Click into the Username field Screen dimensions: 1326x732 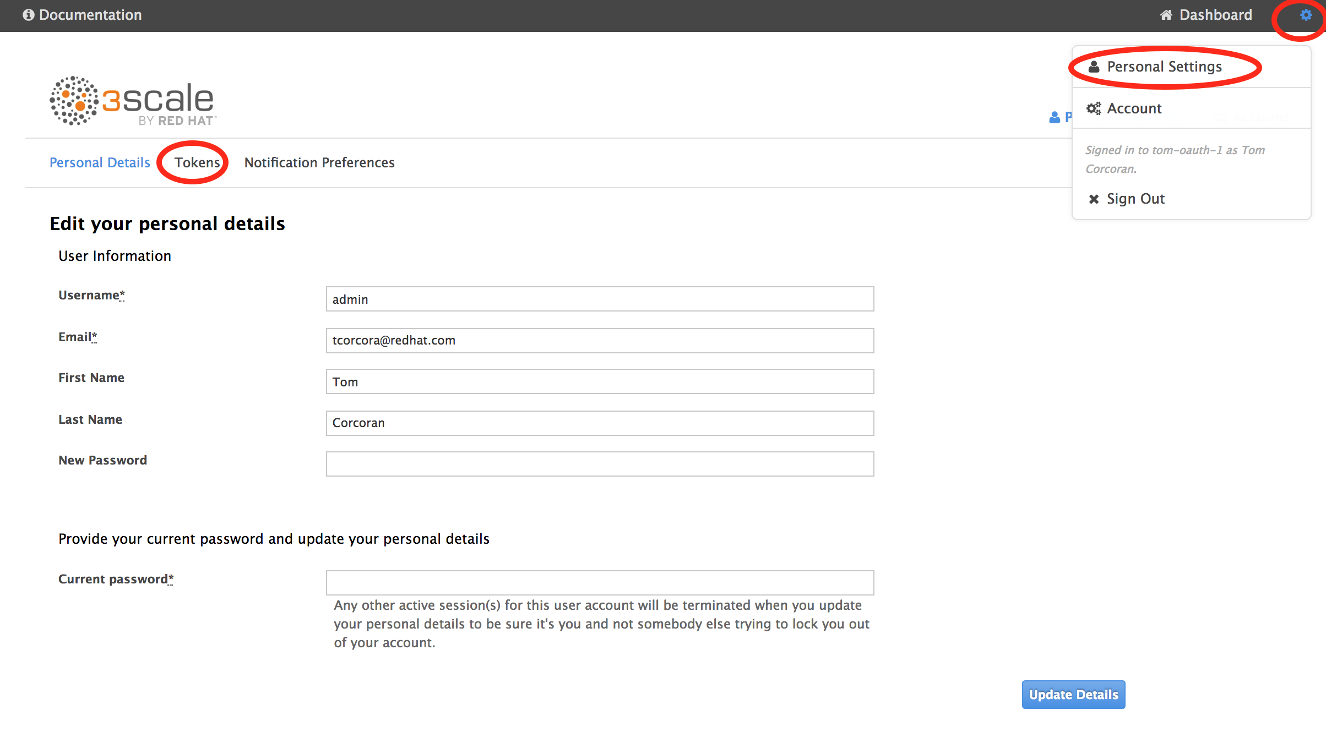click(x=600, y=299)
